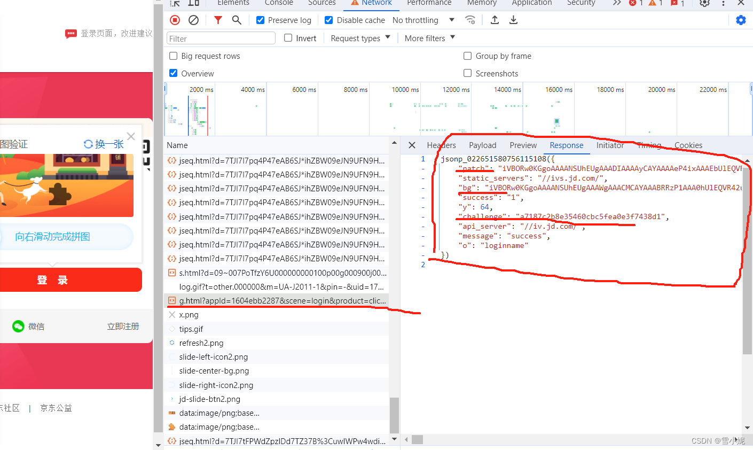Image resolution: width=753 pixels, height=450 pixels.
Task: Activate inspect element picker icon
Action: click(175, 3)
